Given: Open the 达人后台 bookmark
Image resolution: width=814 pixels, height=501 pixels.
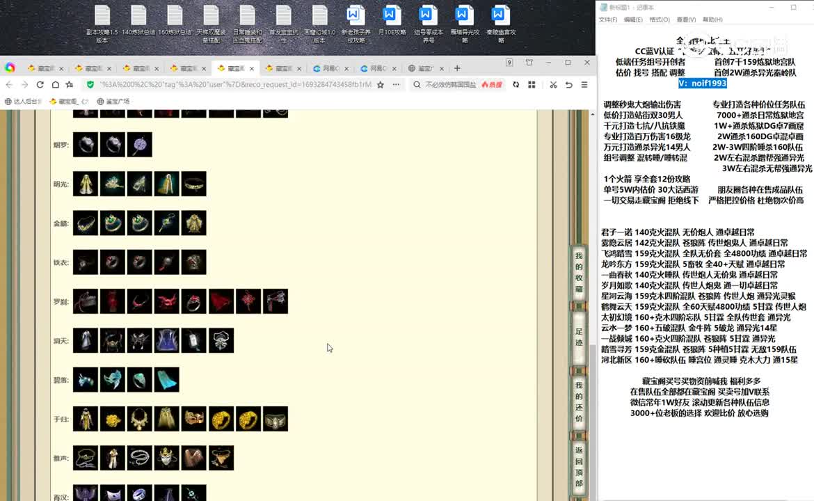Looking at the screenshot, I should (23, 101).
